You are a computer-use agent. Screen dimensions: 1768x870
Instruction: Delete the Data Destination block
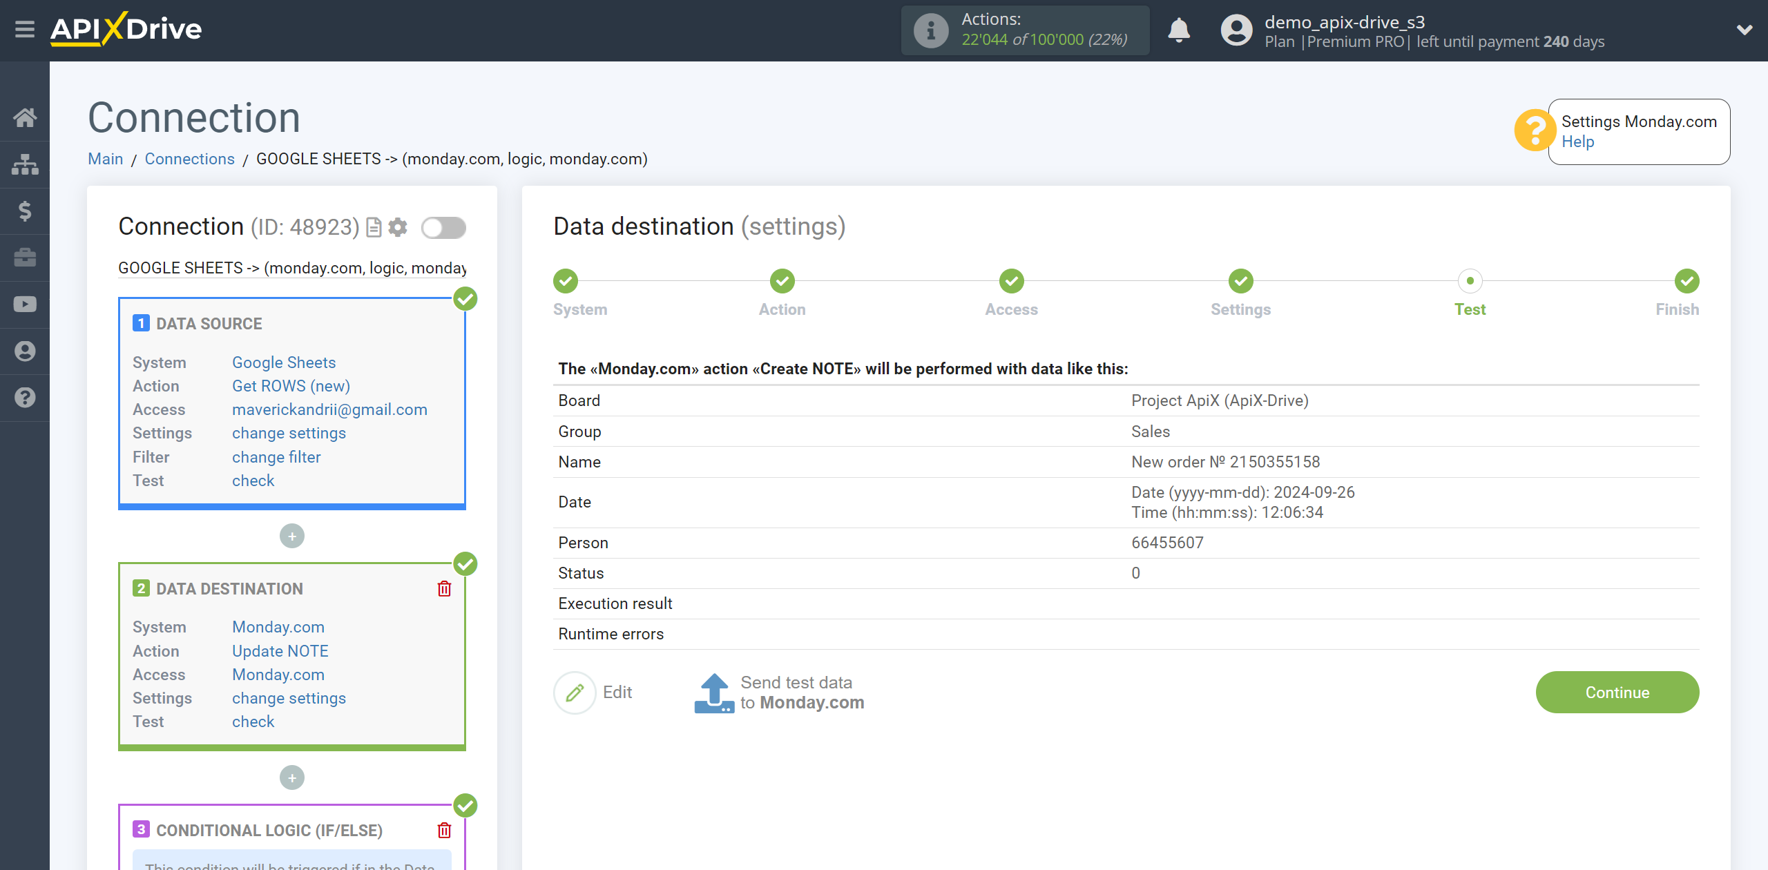pyautogui.click(x=444, y=588)
